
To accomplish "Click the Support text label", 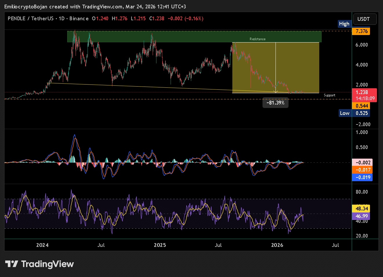I will tap(329, 95).
